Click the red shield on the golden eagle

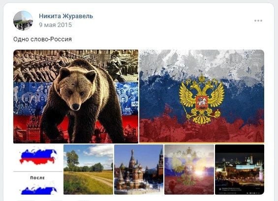202,103
